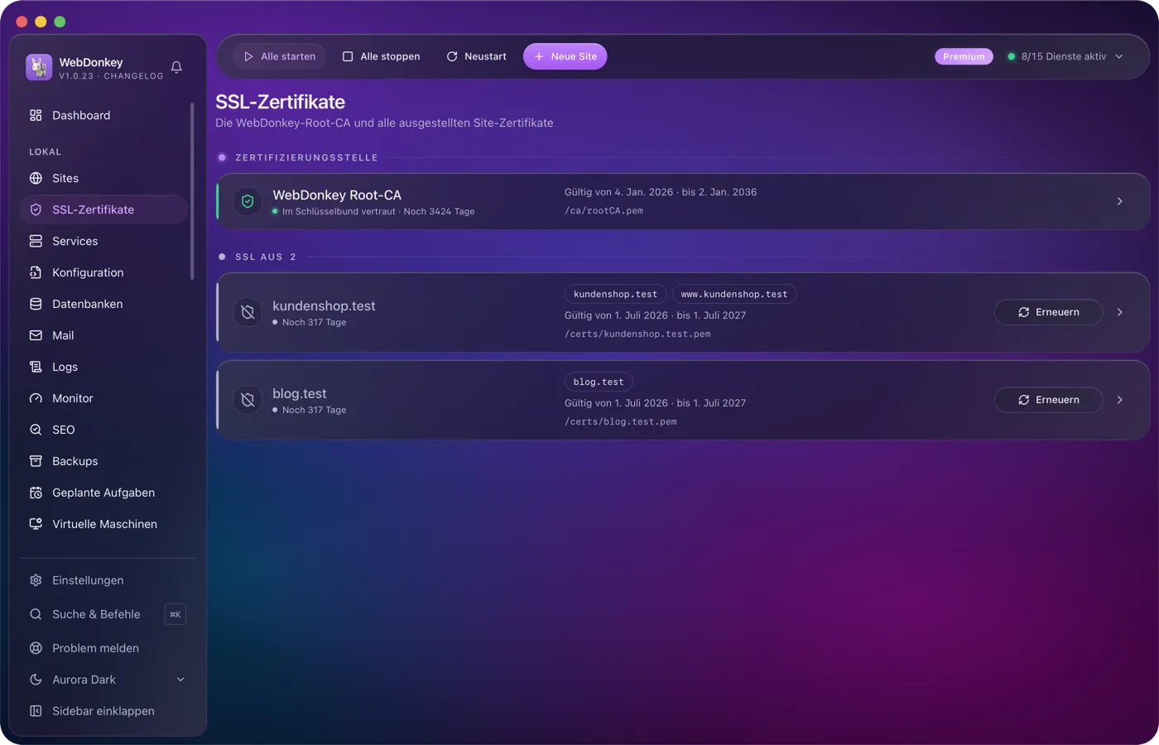Expand kundenshop.test row chevron
The width and height of the screenshot is (1159, 745).
tap(1119, 312)
